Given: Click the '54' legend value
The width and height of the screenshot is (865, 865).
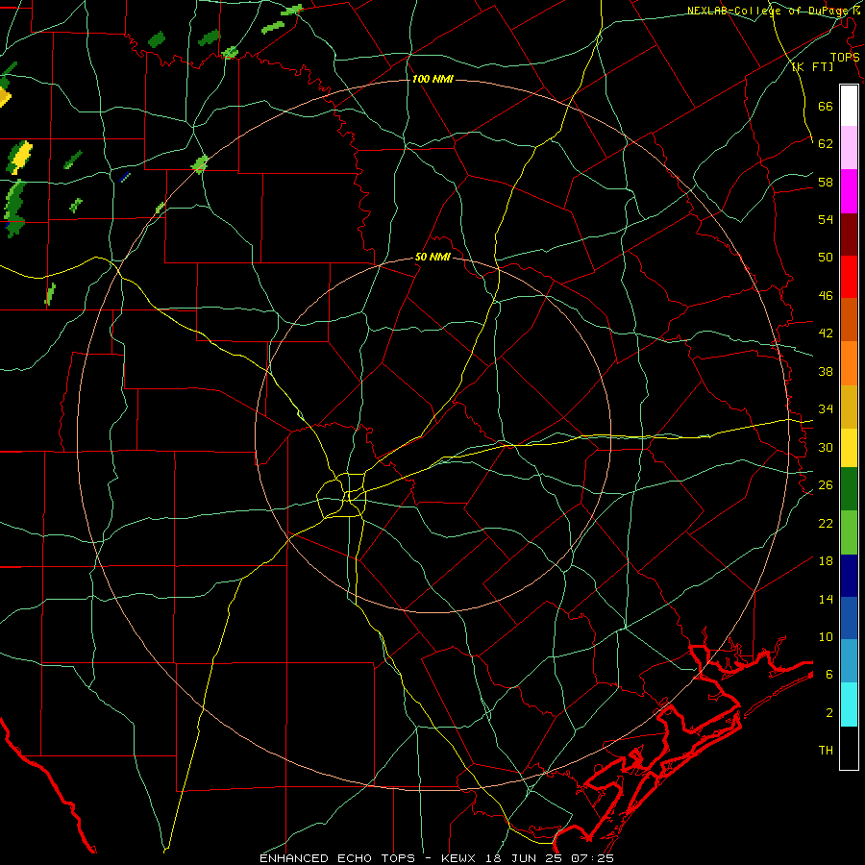Looking at the screenshot, I should (x=826, y=219).
